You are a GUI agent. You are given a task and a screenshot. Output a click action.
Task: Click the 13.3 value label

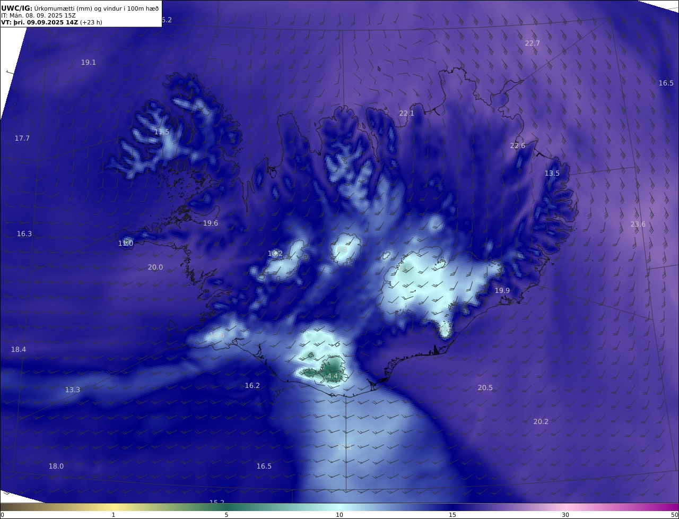tap(73, 390)
